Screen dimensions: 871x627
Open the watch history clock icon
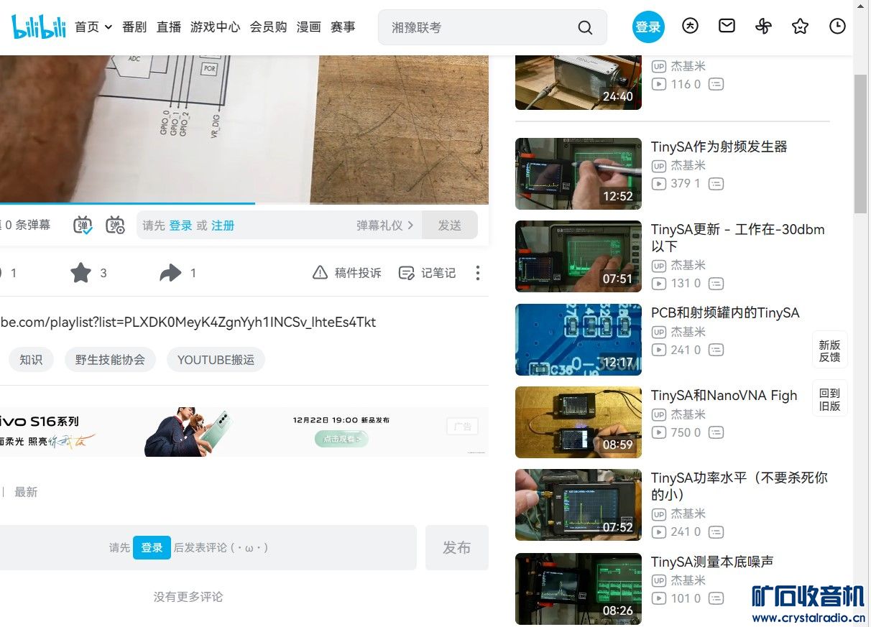pyautogui.click(x=837, y=27)
